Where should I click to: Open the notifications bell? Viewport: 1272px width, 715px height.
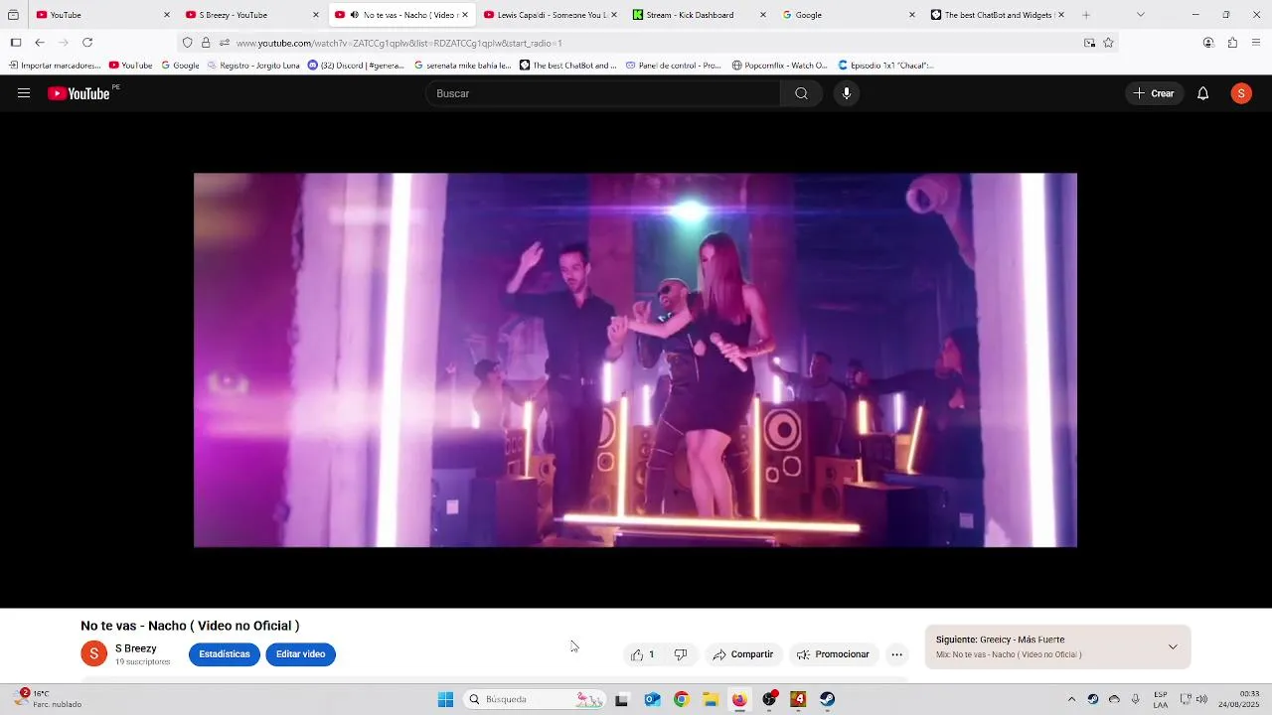point(1202,93)
